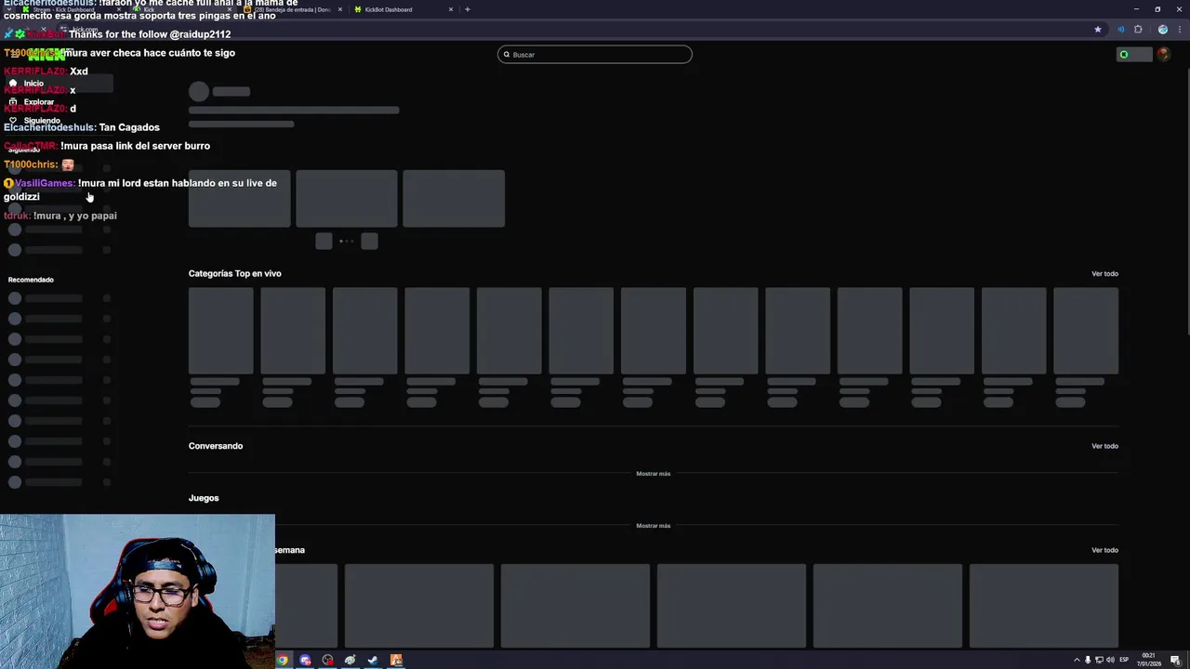Open the Kick user avatar menu

(1164, 54)
